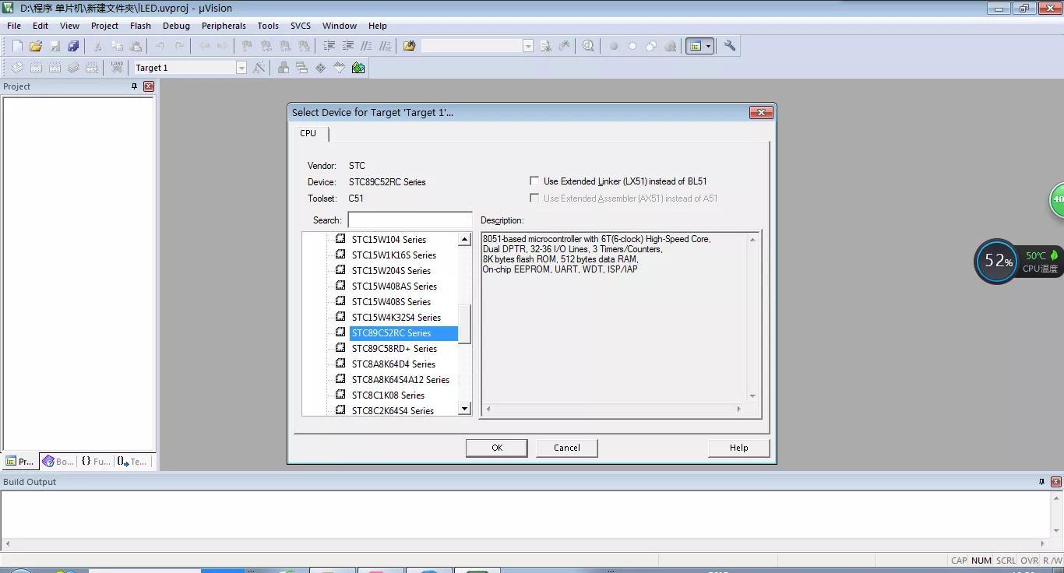Click the Target Options magic wand icon
The width and height of the screenshot is (1064, 573).
(259, 68)
